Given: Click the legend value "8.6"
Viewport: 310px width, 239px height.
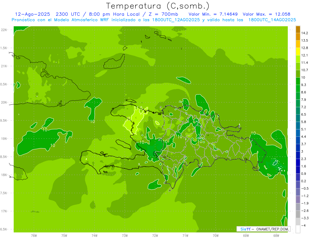Looking at the screenshot, I should click(x=304, y=92).
